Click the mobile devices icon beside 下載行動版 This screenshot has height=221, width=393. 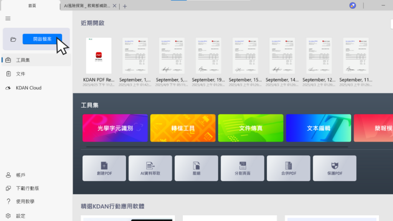[8, 188]
